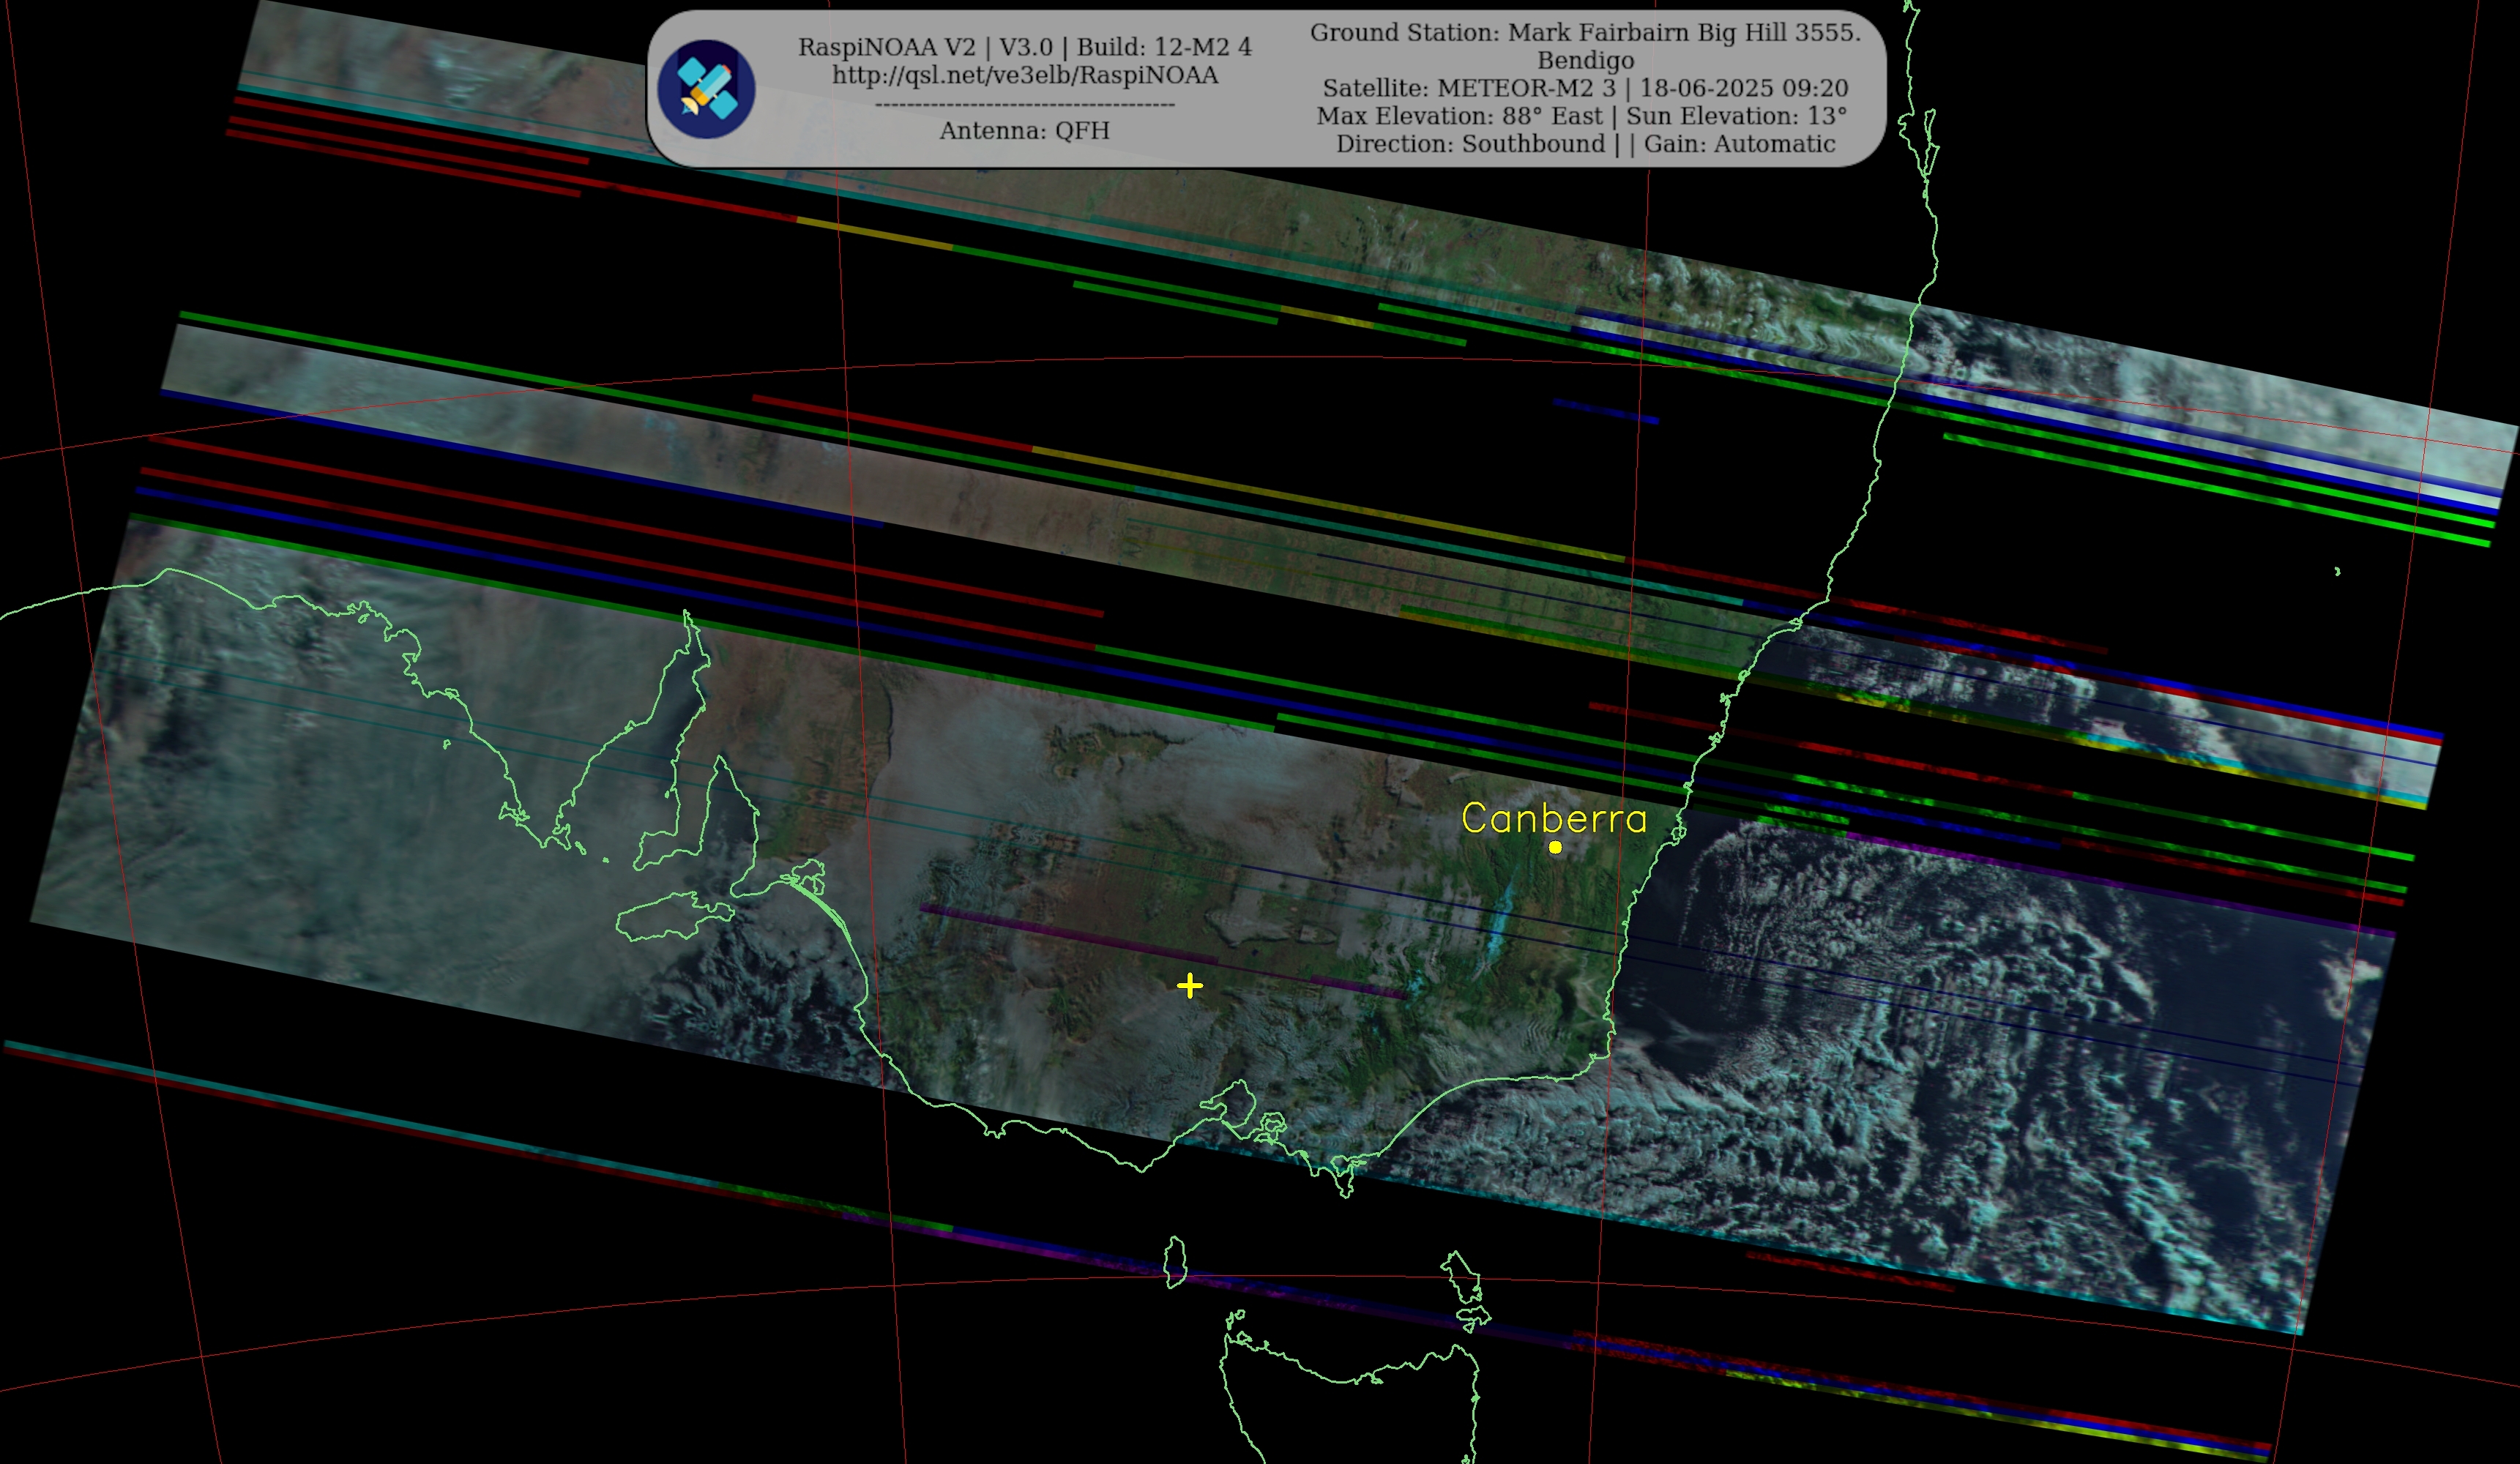Click the Direction: Southbound text line
The height and width of the screenshot is (1464, 2520).
pyautogui.click(x=1470, y=144)
